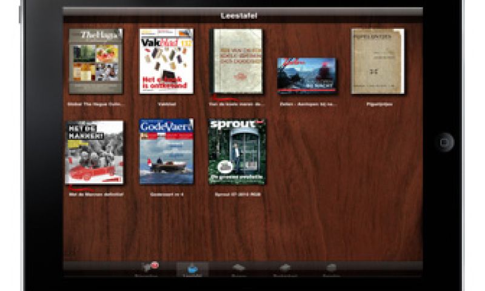Click the Godevaert nr 4 title label
This screenshot has width=485, height=291.
166,195
